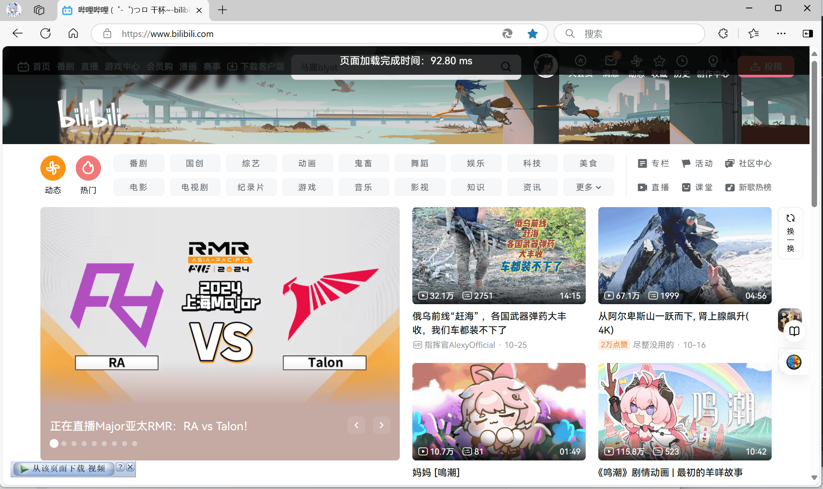Click the page vertical scrollbar thumb

point(814,134)
